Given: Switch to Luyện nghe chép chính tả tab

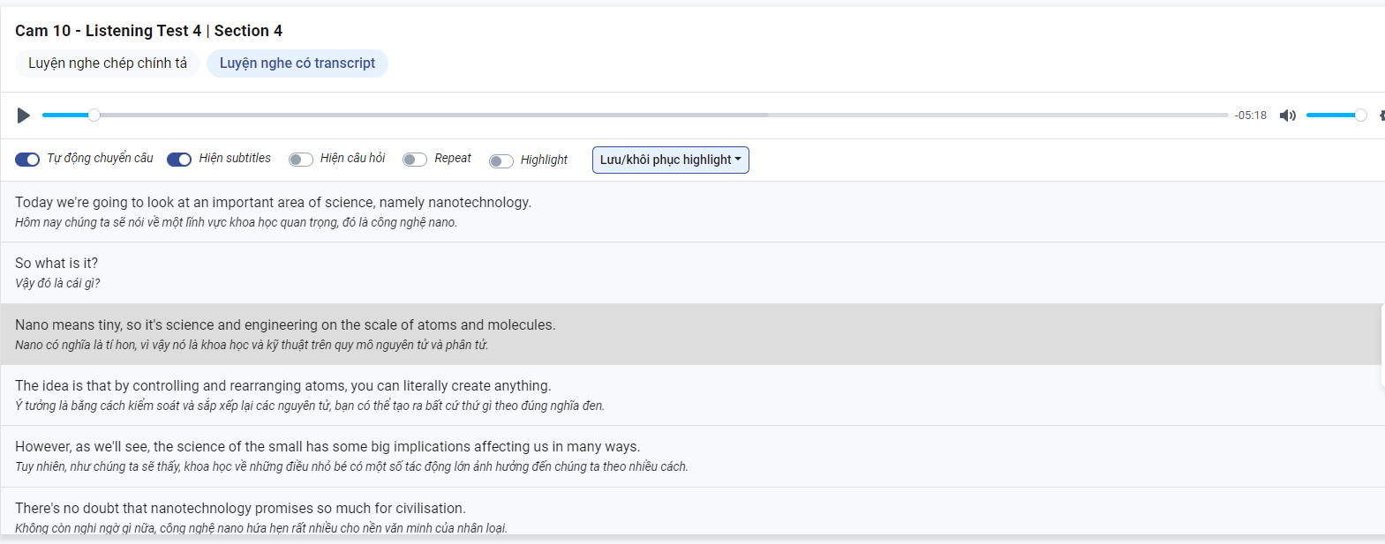Looking at the screenshot, I should tap(108, 63).
